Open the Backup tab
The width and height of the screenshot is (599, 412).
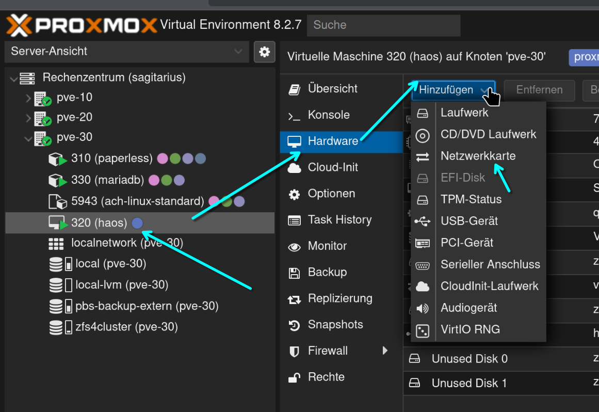[341, 272]
